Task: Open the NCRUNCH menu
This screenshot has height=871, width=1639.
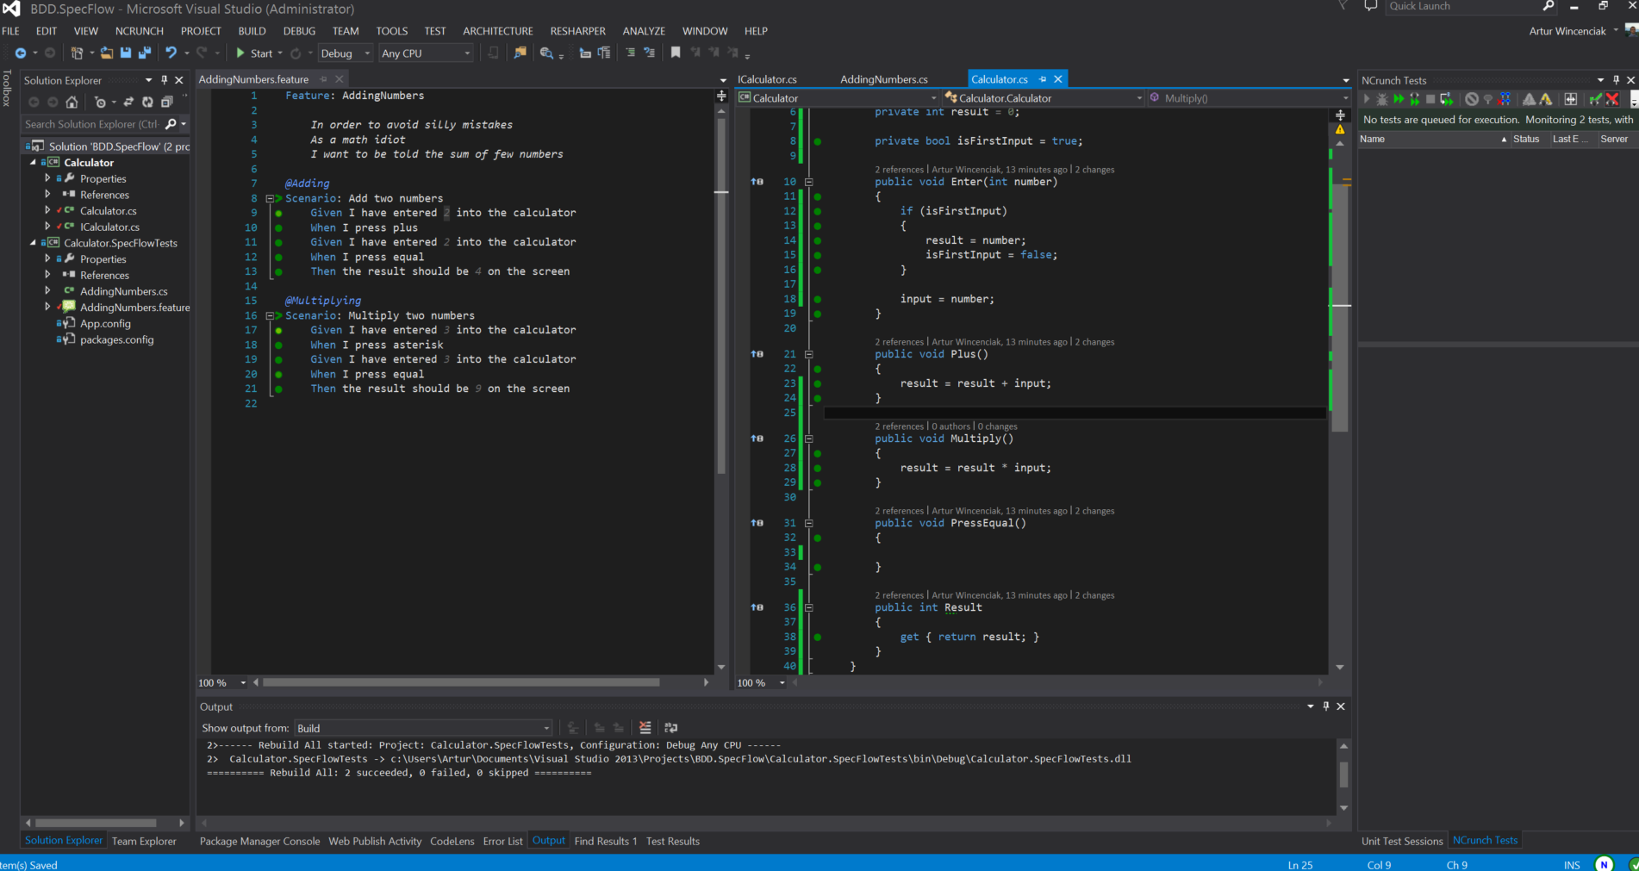Action: pyautogui.click(x=139, y=31)
